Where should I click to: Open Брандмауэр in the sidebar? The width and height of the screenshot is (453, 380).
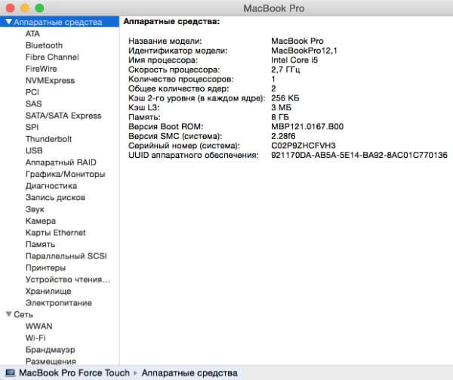pos(51,350)
